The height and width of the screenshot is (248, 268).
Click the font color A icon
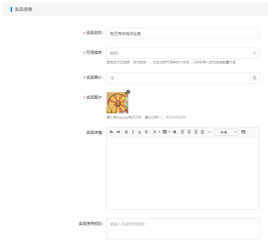coord(155,132)
